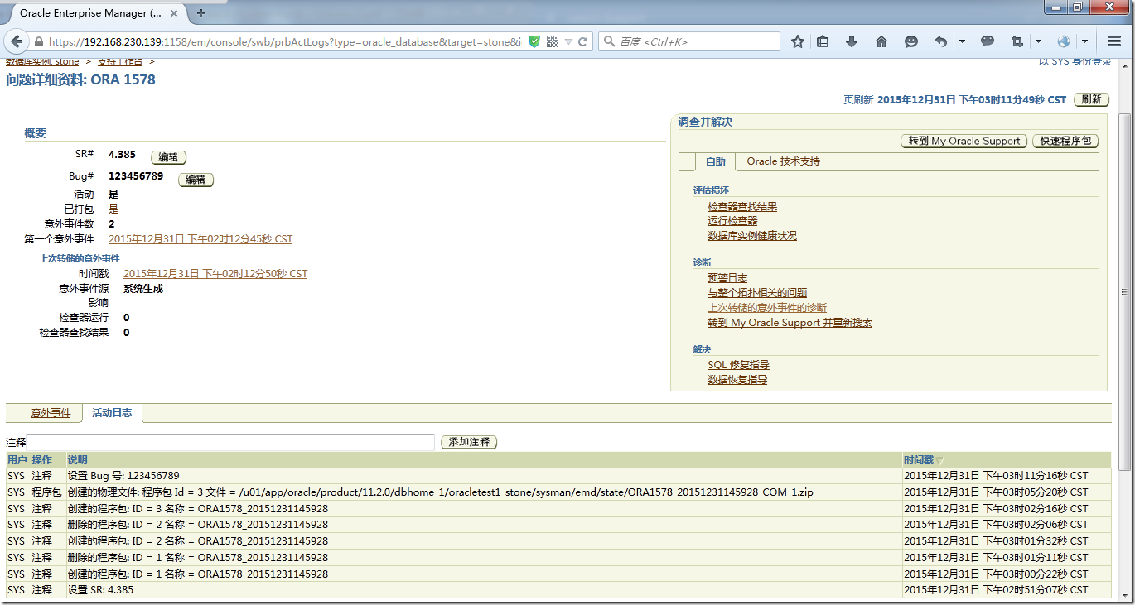This screenshot has width=1135, height=605.
Task: Open first incident link 下午02时12分45秒
Action: click(200, 239)
